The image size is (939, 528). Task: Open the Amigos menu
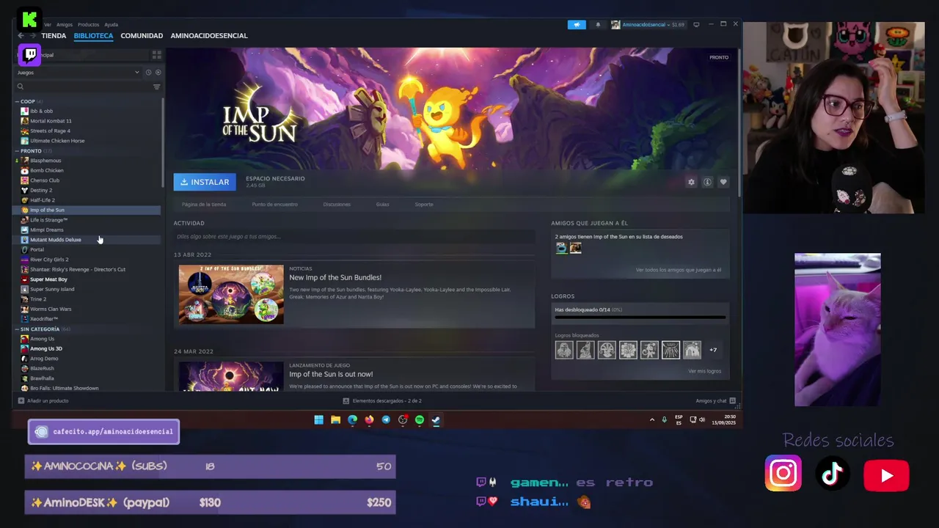65,24
